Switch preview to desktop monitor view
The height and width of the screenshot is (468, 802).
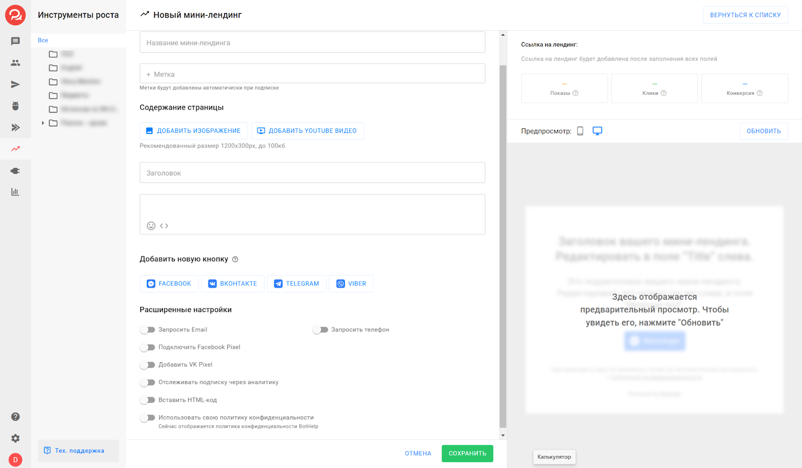tap(597, 131)
